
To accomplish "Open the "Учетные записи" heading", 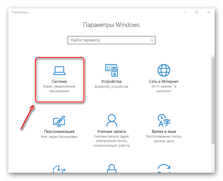I will point(111,132).
